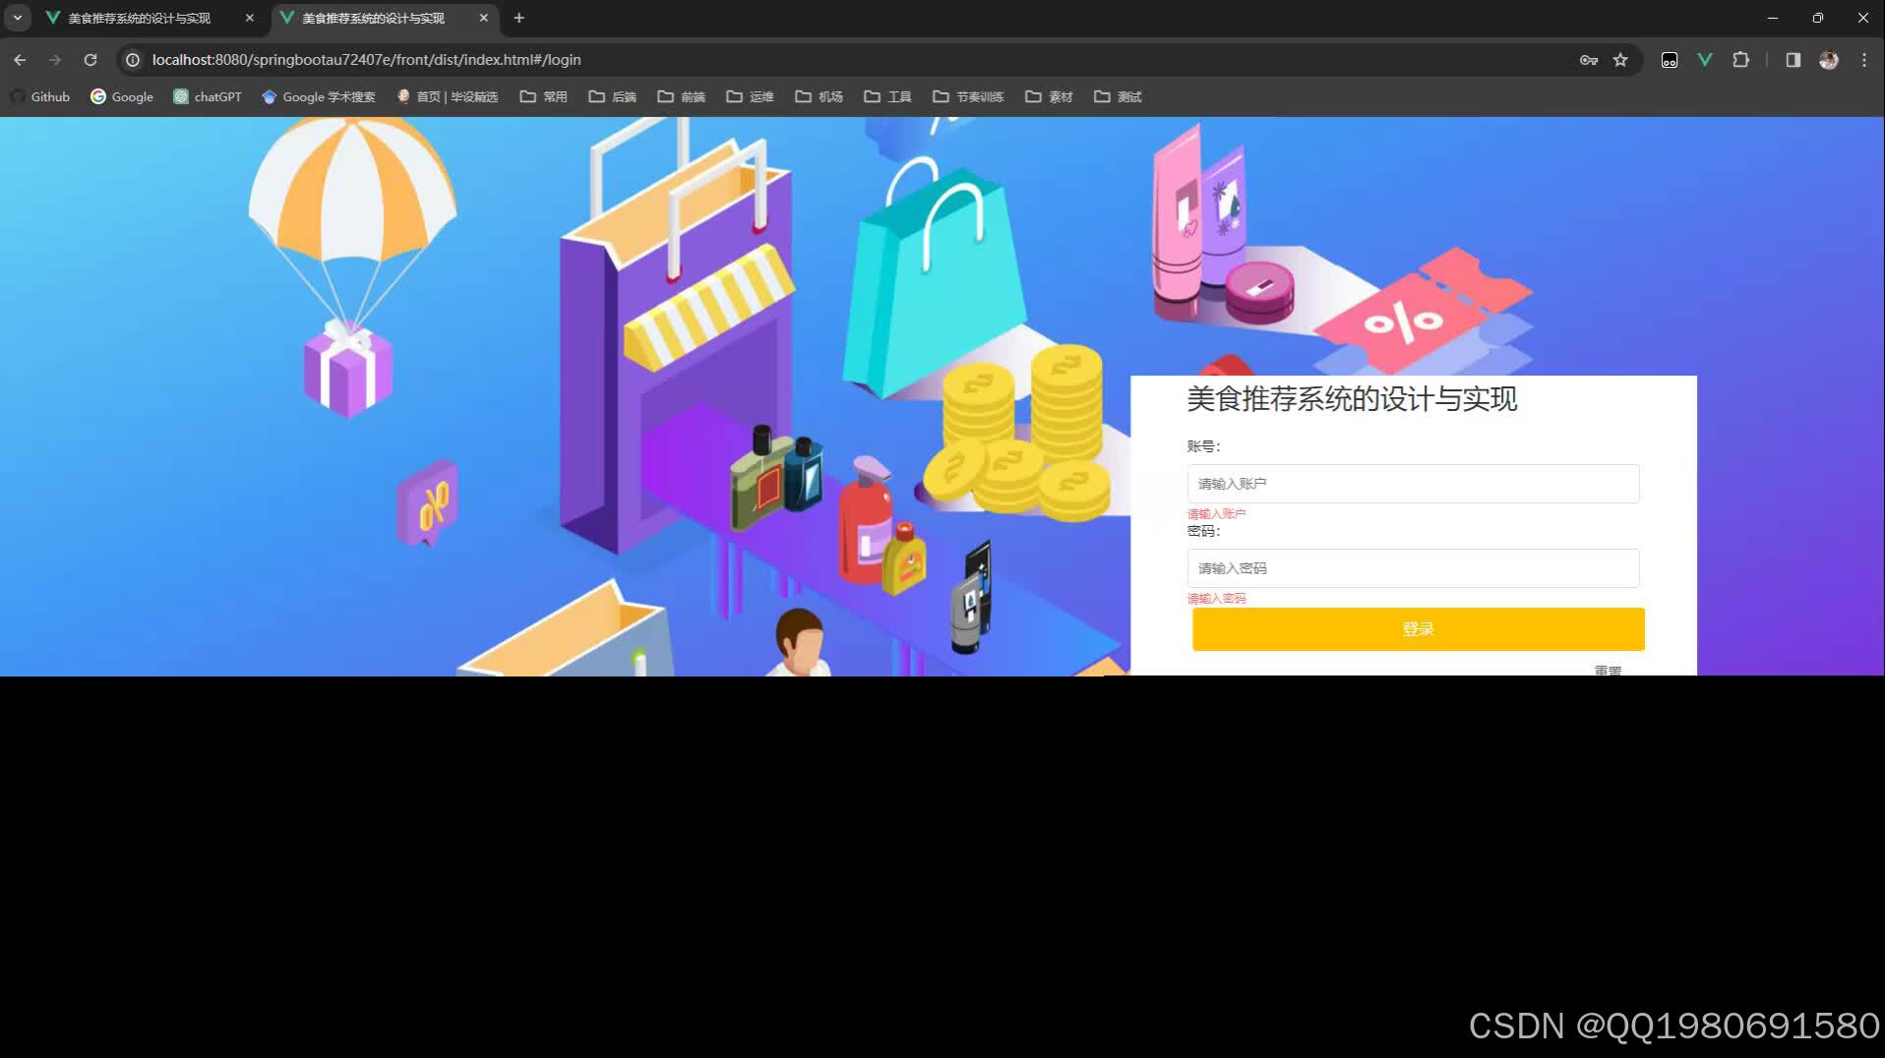Open the browser side panel icon
The image size is (1885, 1058).
pyautogui.click(x=1792, y=60)
